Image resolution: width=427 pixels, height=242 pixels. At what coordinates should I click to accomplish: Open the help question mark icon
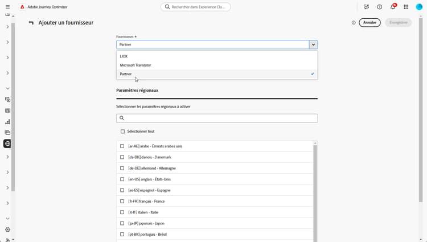point(380,7)
